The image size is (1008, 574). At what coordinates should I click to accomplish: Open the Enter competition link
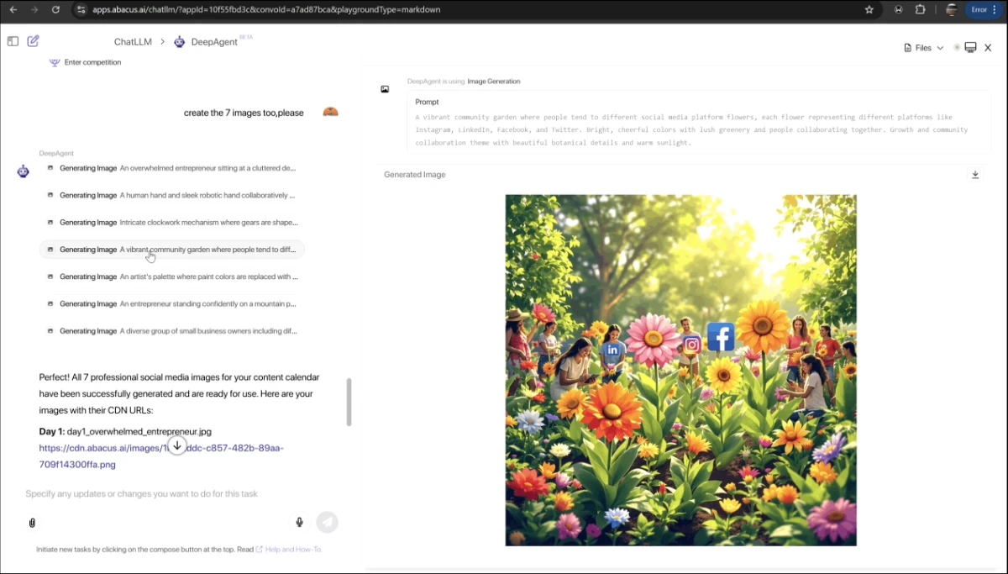click(92, 62)
